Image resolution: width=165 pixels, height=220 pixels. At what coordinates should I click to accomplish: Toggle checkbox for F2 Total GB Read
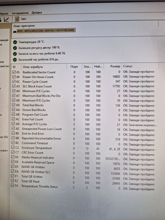coord(12,181)
